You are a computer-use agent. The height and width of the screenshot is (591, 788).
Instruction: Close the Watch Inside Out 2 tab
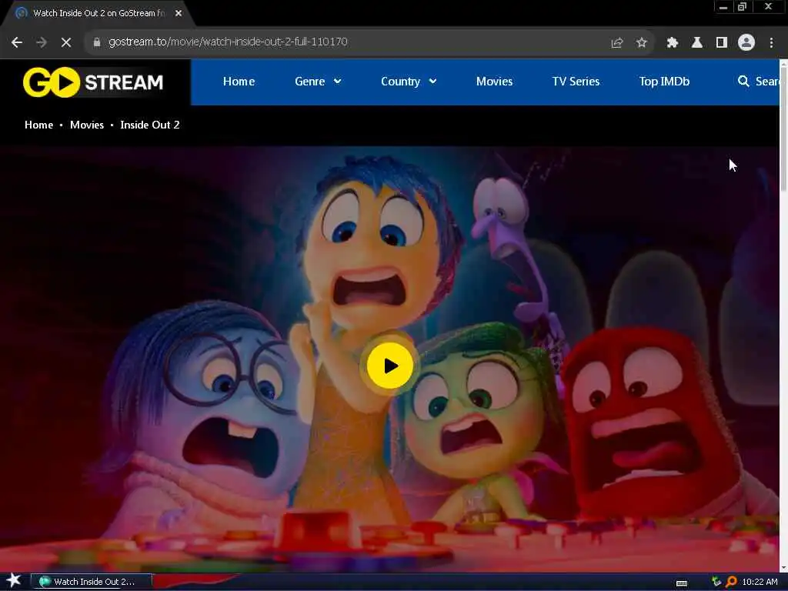tap(179, 13)
